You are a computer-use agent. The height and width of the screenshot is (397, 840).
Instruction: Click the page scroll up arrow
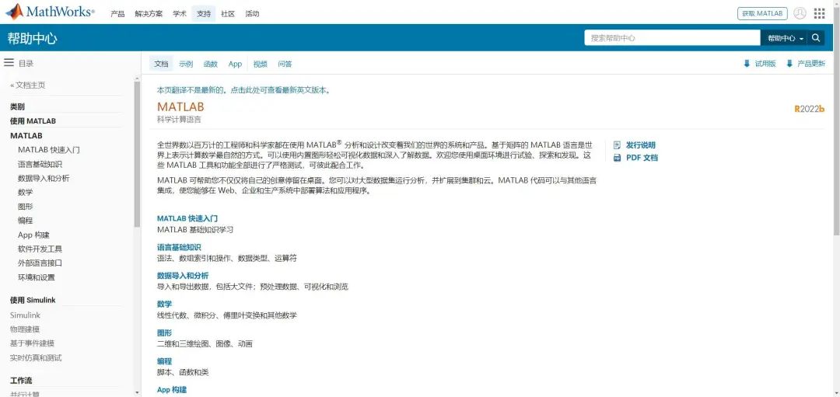click(837, 3)
